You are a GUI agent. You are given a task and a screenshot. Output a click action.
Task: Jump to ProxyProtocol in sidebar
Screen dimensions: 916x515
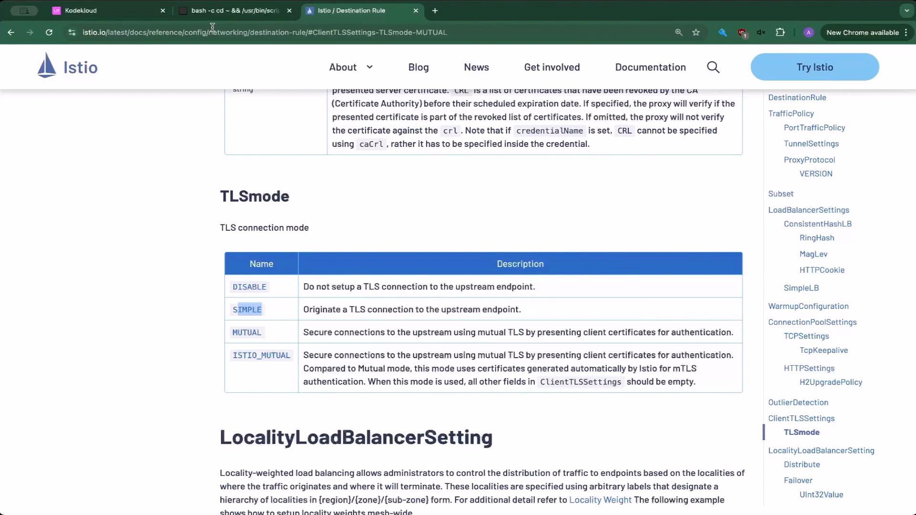click(809, 160)
